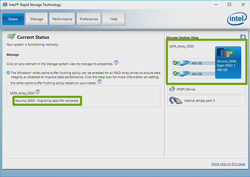Click the 'Storage System View' heading
Image resolution: width=250 pixels, height=177 pixels.
point(182,37)
